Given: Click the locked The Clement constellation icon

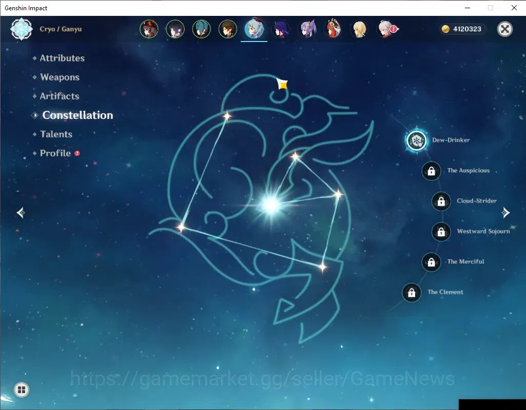Looking at the screenshot, I should tap(412, 293).
